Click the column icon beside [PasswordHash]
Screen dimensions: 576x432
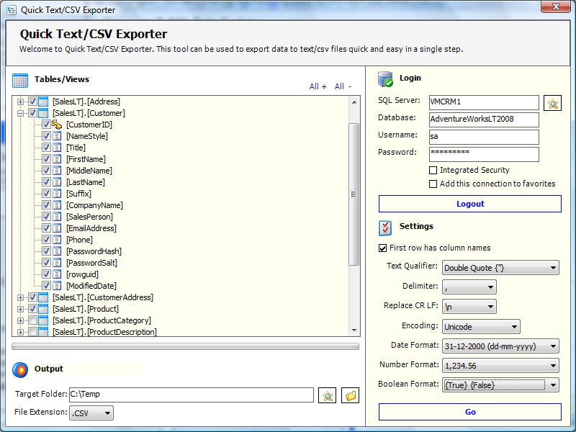coord(57,251)
